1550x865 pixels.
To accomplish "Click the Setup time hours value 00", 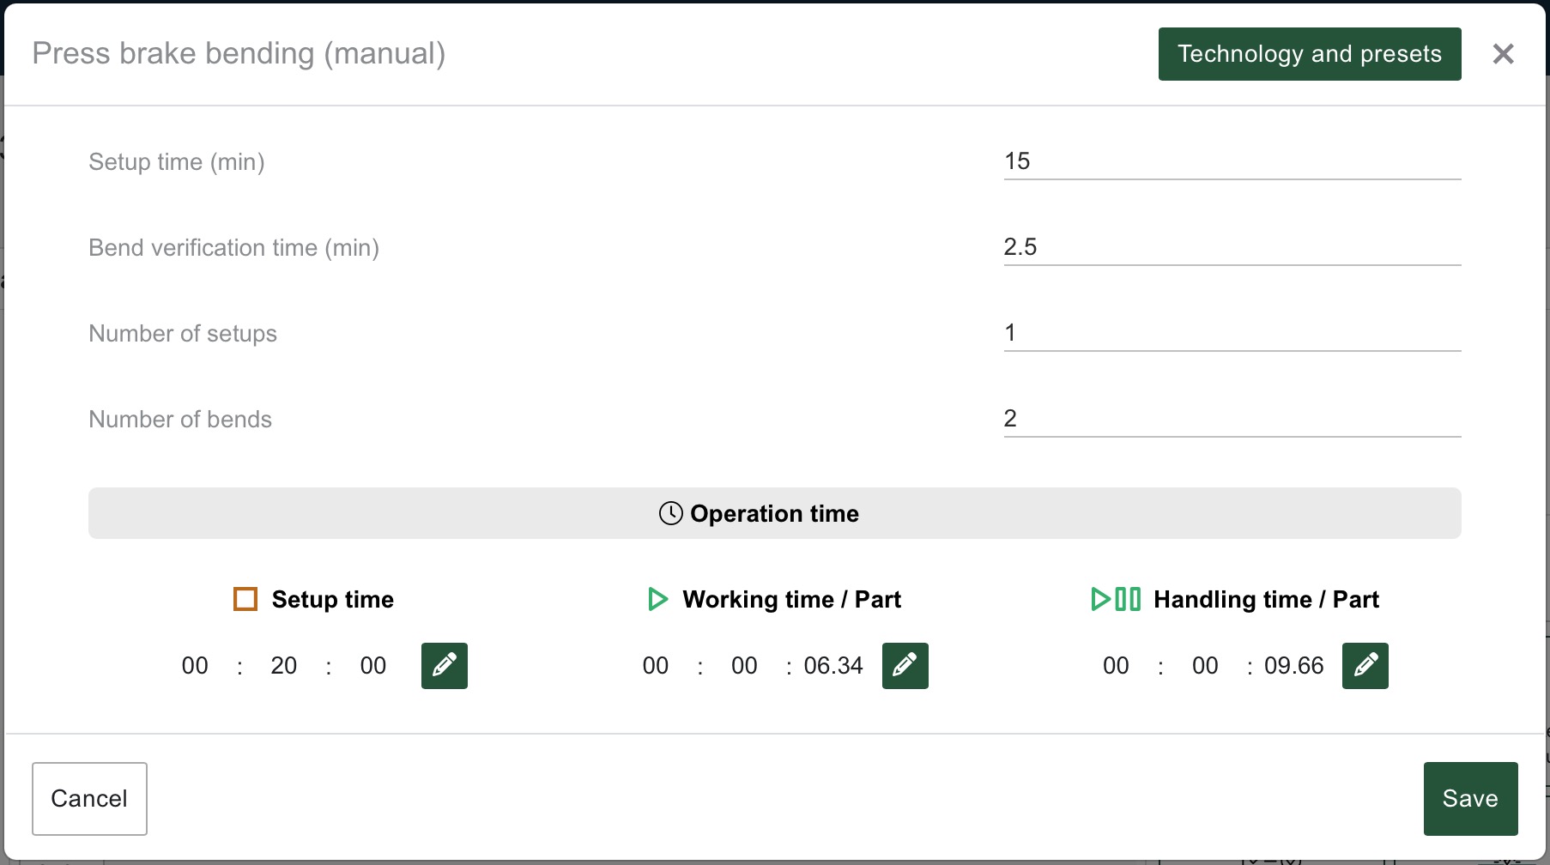I will 195,666.
